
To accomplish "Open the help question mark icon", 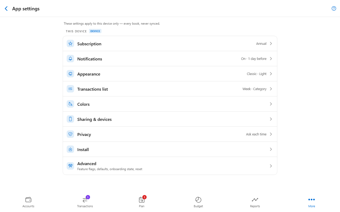I will [x=334, y=8].
